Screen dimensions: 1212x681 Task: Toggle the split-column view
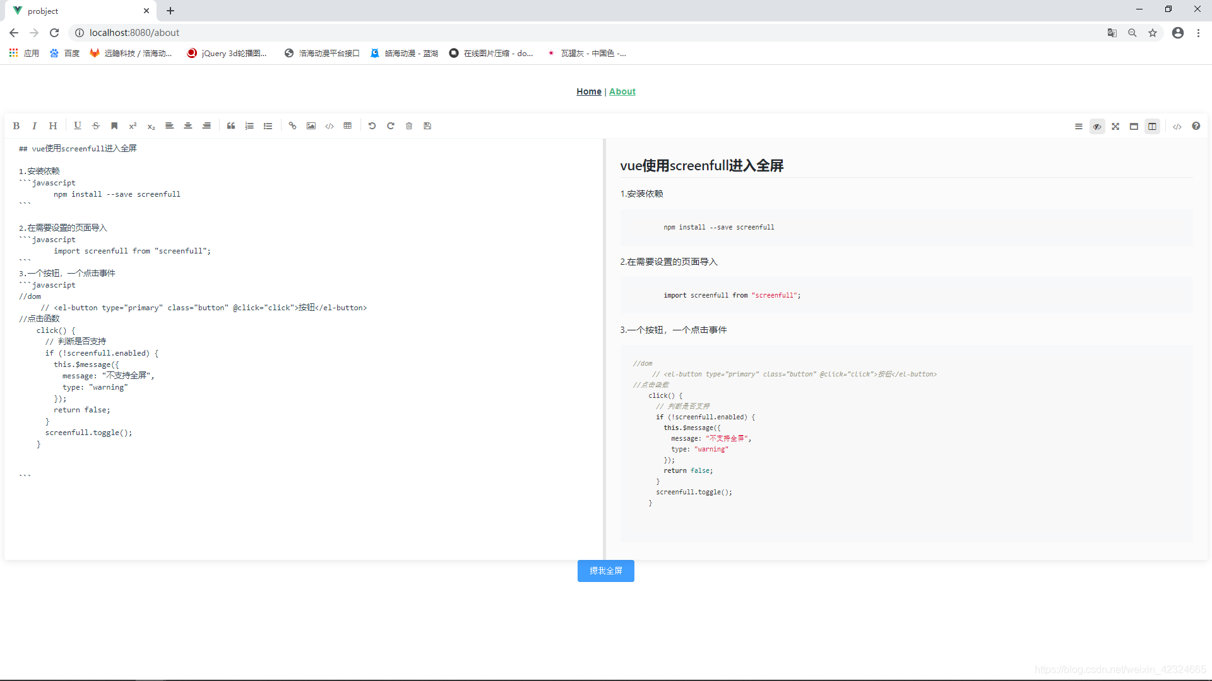click(x=1152, y=127)
